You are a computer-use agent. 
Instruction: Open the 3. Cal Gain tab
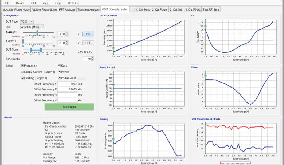pyautogui.click(x=176, y=9)
